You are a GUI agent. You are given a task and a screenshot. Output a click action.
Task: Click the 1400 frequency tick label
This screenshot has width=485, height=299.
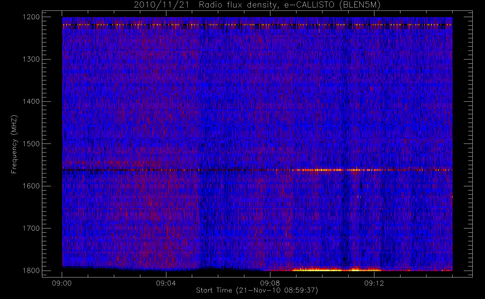(x=31, y=102)
